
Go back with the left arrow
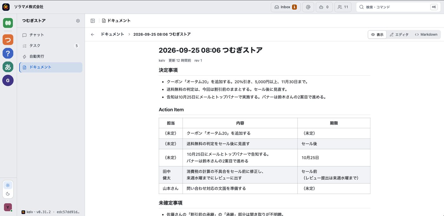(x=92, y=34)
